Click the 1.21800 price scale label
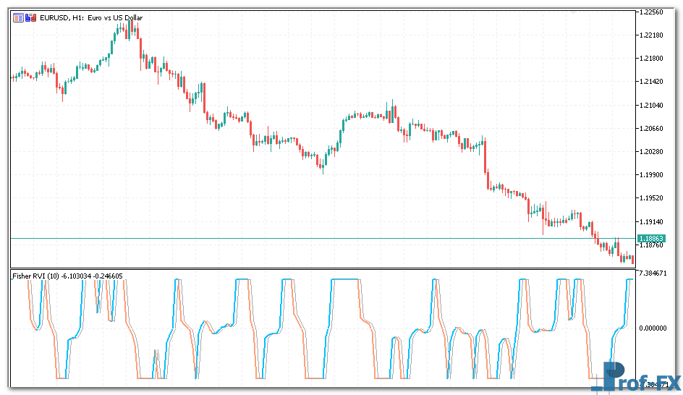 coord(653,59)
